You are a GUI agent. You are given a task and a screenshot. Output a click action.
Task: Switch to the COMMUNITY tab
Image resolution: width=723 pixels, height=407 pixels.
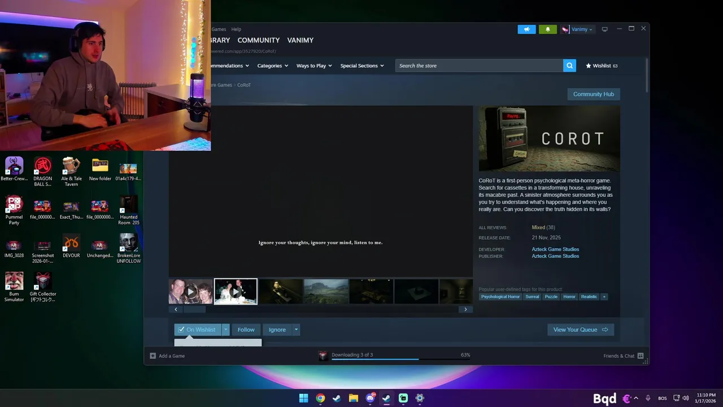pos(259,40)
